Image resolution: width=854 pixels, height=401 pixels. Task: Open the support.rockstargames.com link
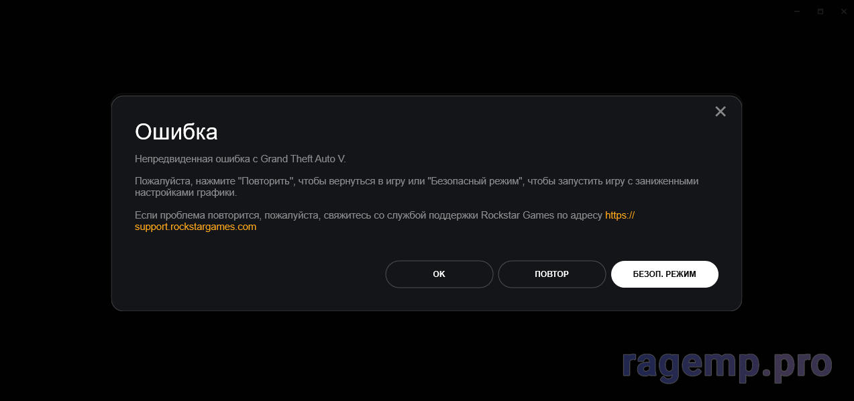pyautogui.click(x=196, y=227)
